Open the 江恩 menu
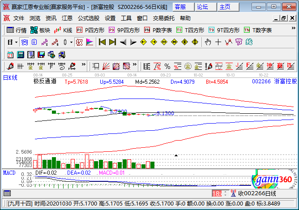The height and width of the screenshot is (210, 299). click(x=67, y=18)
